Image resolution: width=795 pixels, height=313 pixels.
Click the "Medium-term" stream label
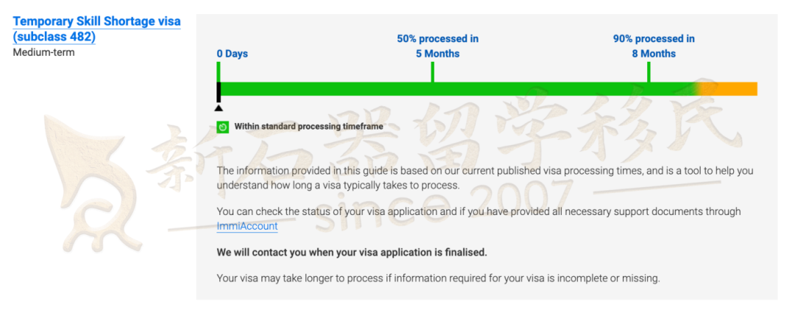pos(43,52)
